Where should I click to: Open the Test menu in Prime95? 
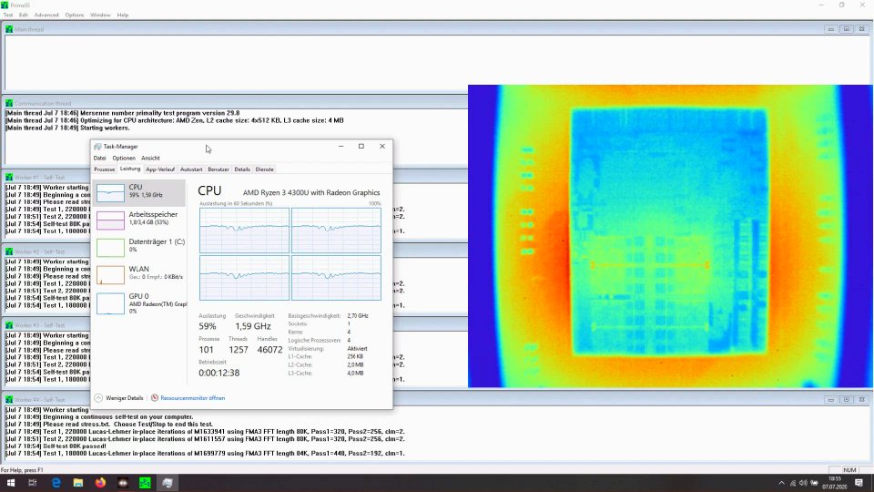8,15
